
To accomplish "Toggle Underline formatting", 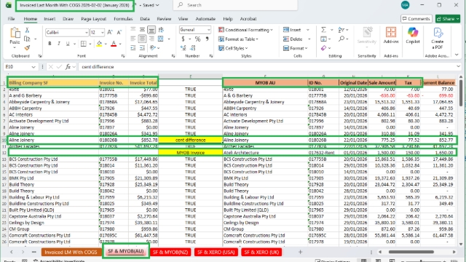I will coord(68,44).
